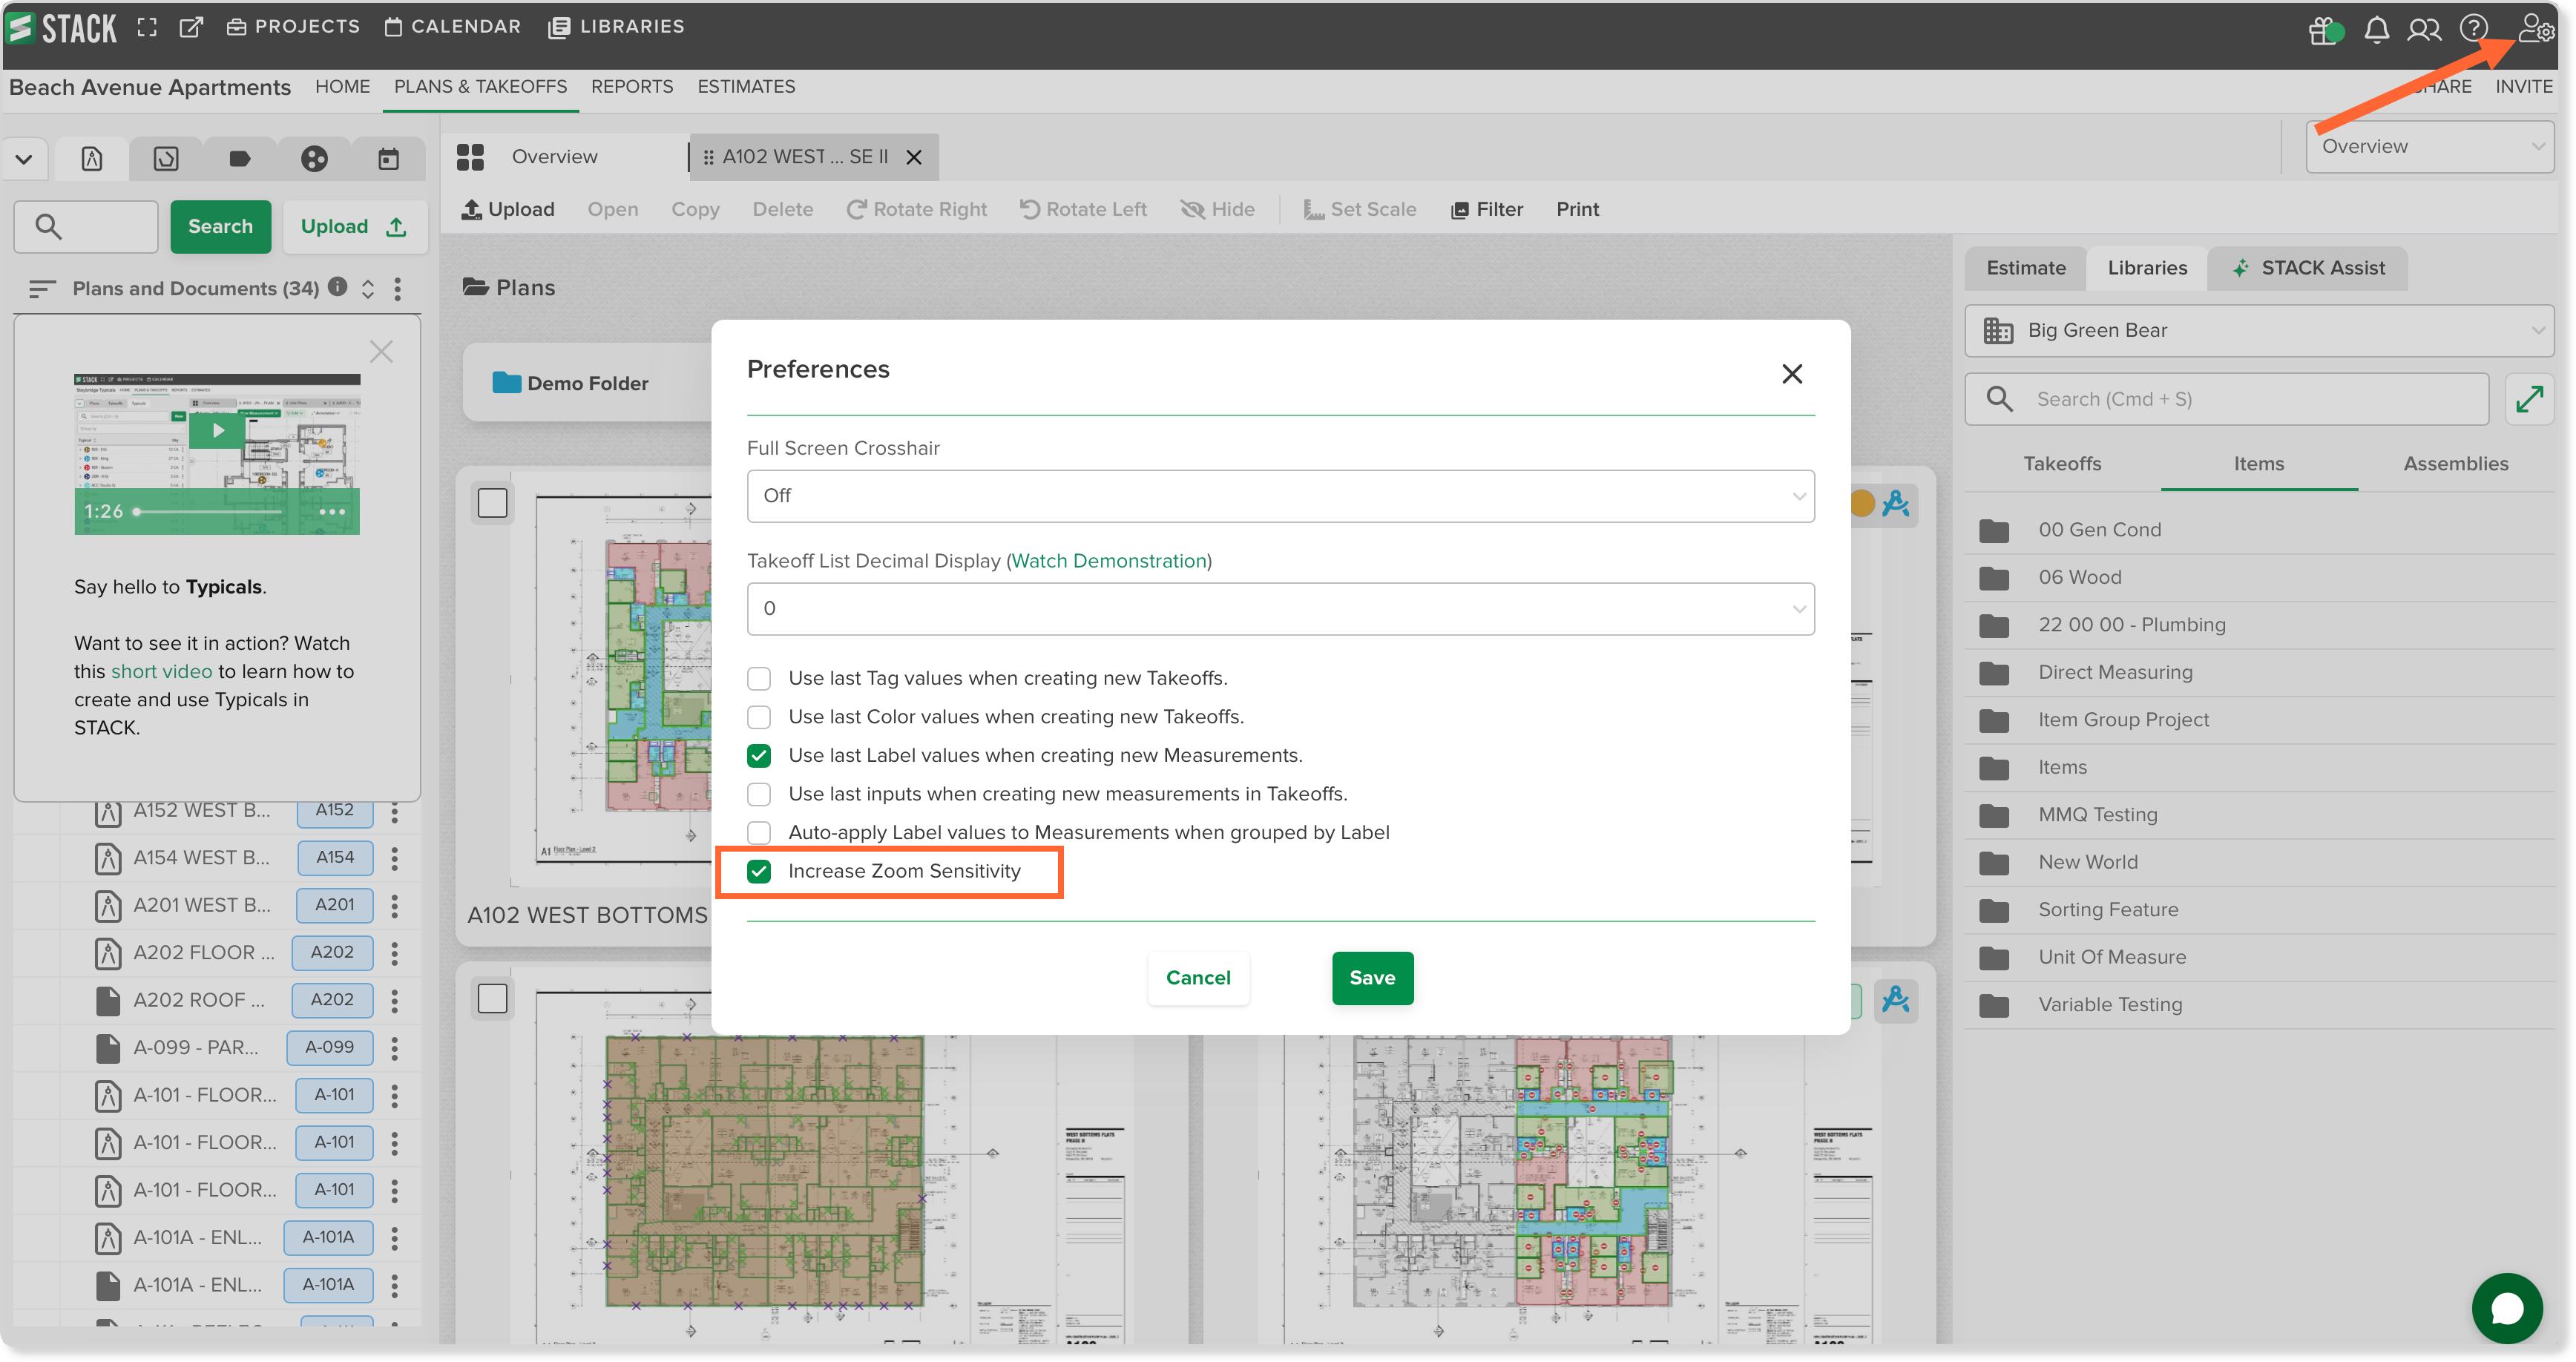Toggle sort order of Plans and Documents

click(368, 289)
